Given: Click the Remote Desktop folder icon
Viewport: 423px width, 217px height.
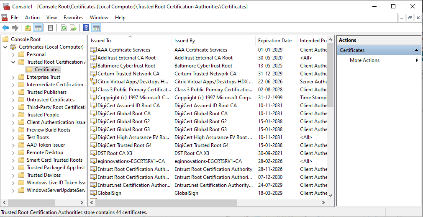Looking at the screenshot, I should pyautogui.click(x=22, y=152).
